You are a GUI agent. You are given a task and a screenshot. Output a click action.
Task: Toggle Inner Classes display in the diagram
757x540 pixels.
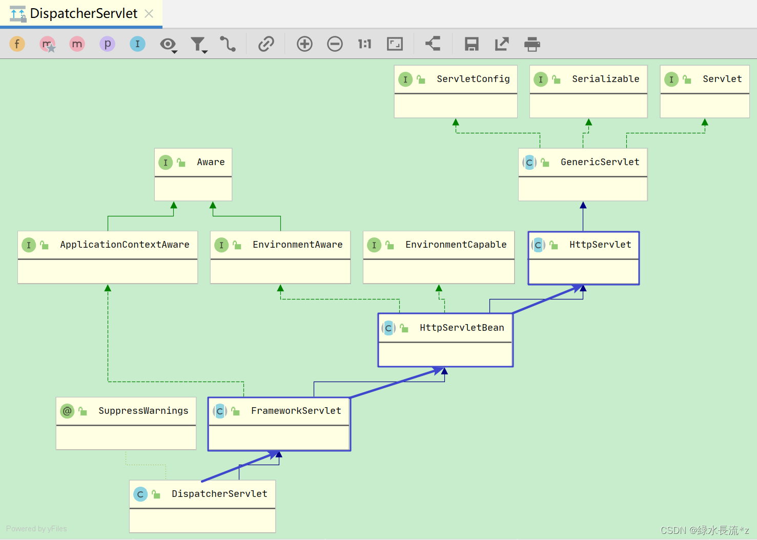tap(137, 44)
